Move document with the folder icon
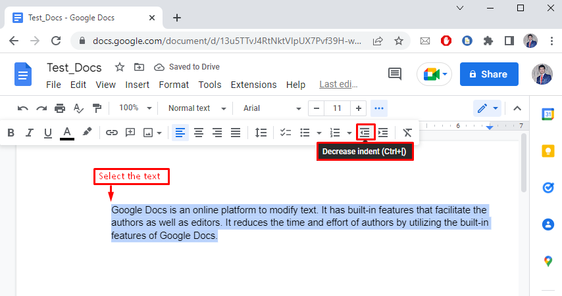The width and height of the screenshot is (562, 296). [139, 67]
